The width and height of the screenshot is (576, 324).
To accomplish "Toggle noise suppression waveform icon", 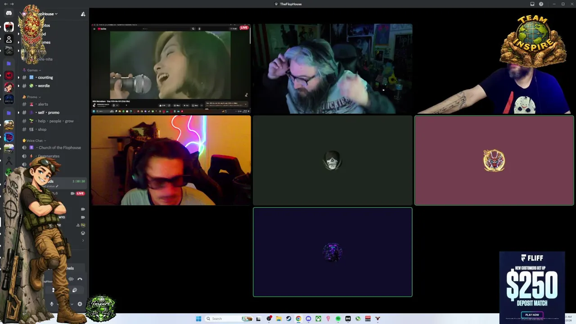I will coord(71,279).
